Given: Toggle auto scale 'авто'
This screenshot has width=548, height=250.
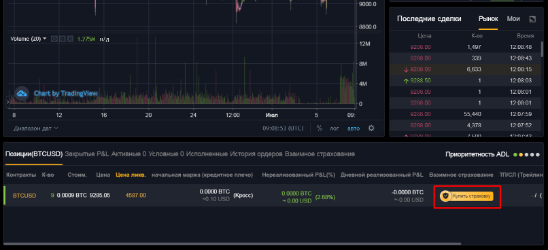Looking at the screenshot, I should [354, 128].
